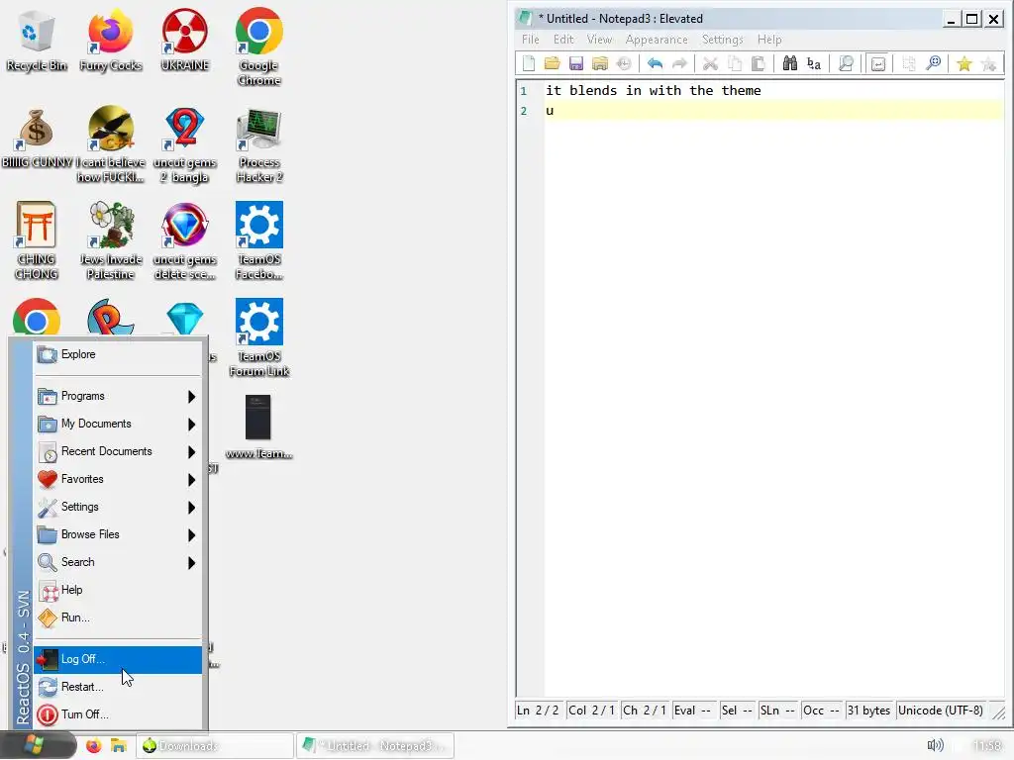Select the www.Team... desktop file icon
The height and width of the screenshot is (760, 1014).
pyautogui.click(x=258, y=427)
